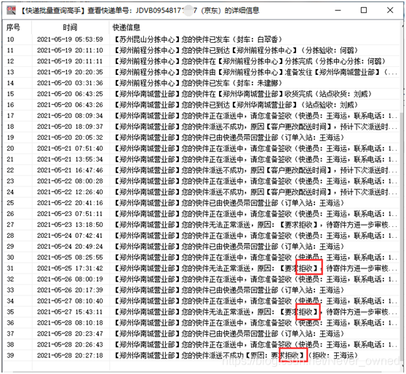Select row 34 timestamped 2021-05-27 08:10:40
Viewport: 406px width, 374px height.
(x=201, y=301)
